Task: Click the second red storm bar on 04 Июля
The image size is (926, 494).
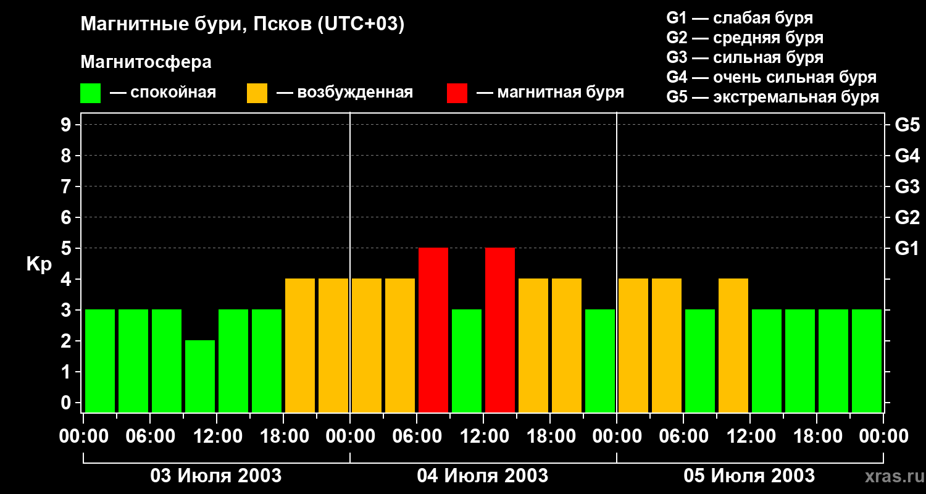Action: click(x=500, y=330)
